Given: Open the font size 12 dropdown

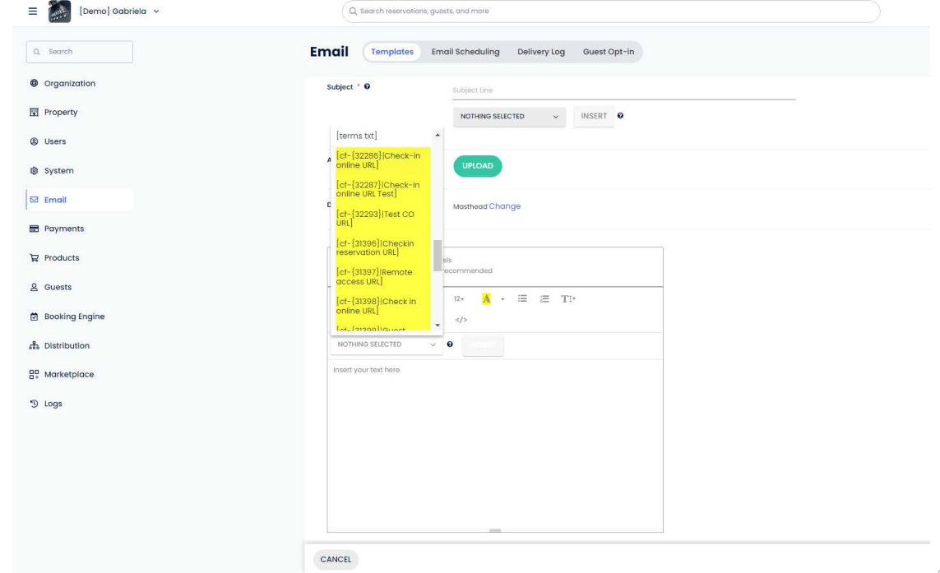Looking at the screenshot, I should point(461,299).
